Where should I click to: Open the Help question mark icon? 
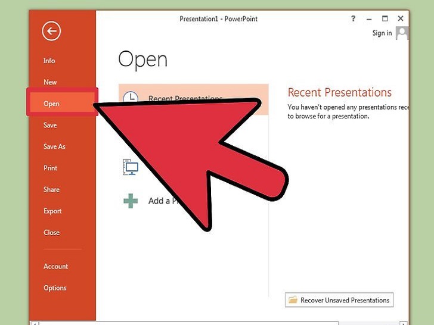point(353,18)
